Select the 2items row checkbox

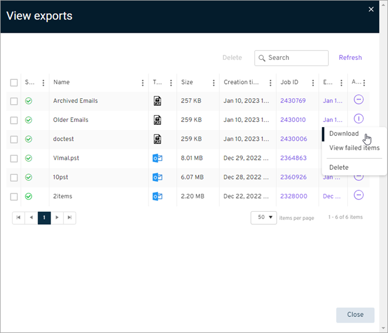tap(14, 197)
